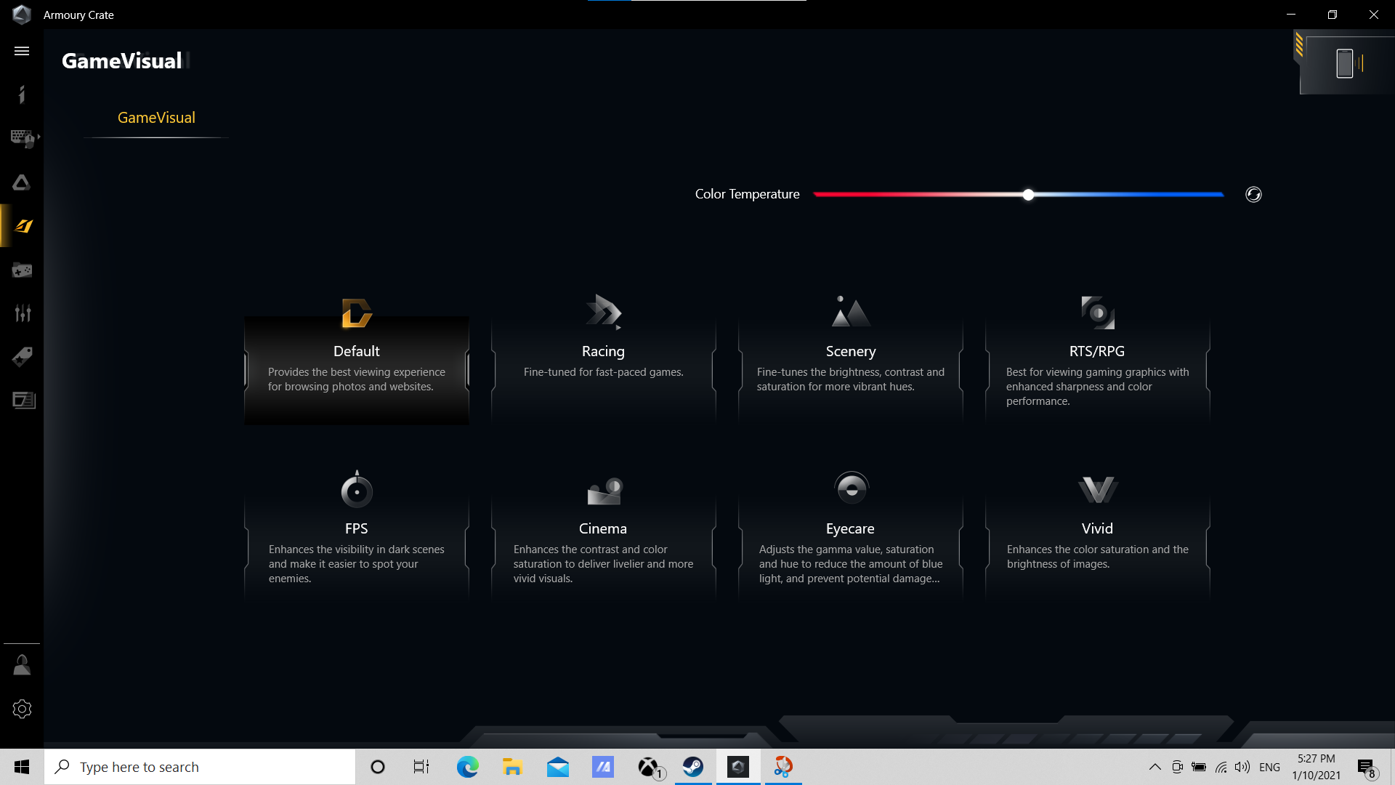
Task: Click the RTS/RPG mode icon
Action: coord(1097,313)
